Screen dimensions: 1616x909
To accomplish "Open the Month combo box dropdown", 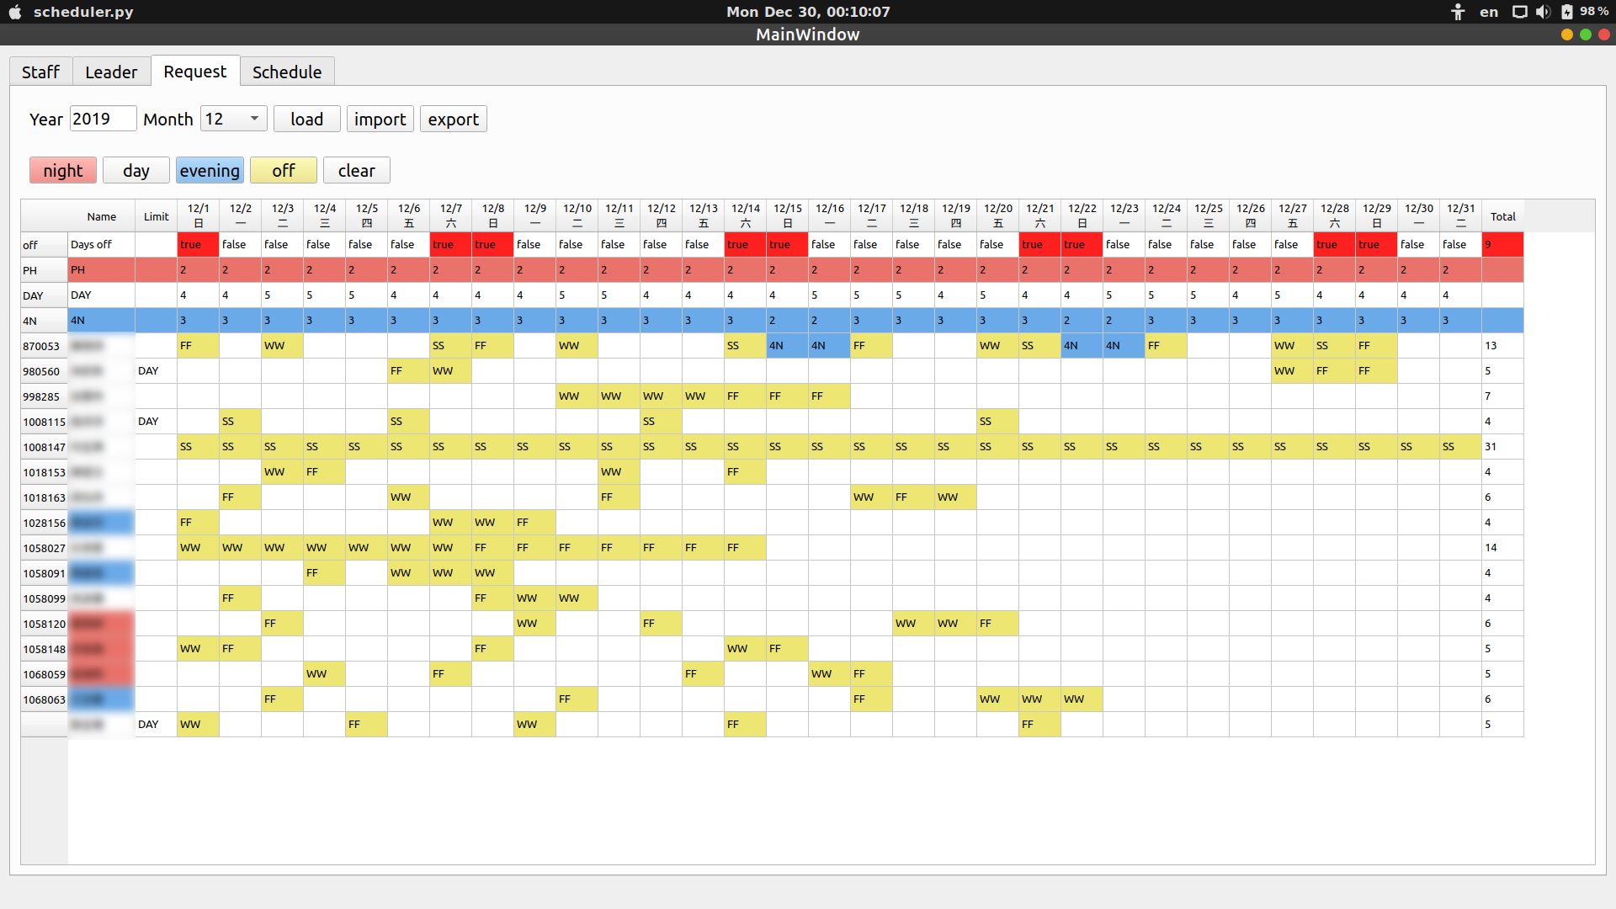I will coord(234,119).
